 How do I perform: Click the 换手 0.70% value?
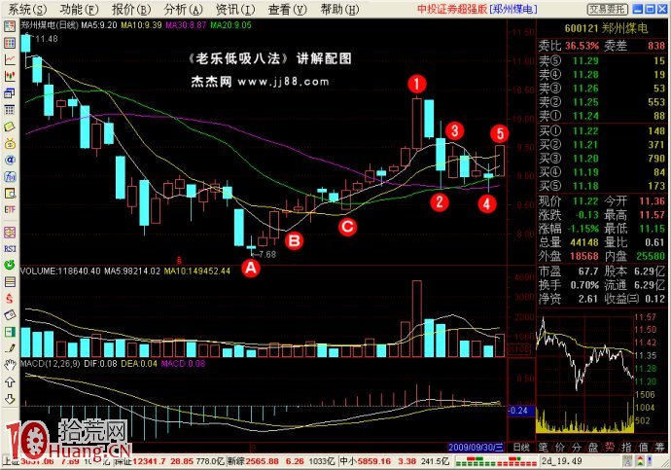coord(584,285)
